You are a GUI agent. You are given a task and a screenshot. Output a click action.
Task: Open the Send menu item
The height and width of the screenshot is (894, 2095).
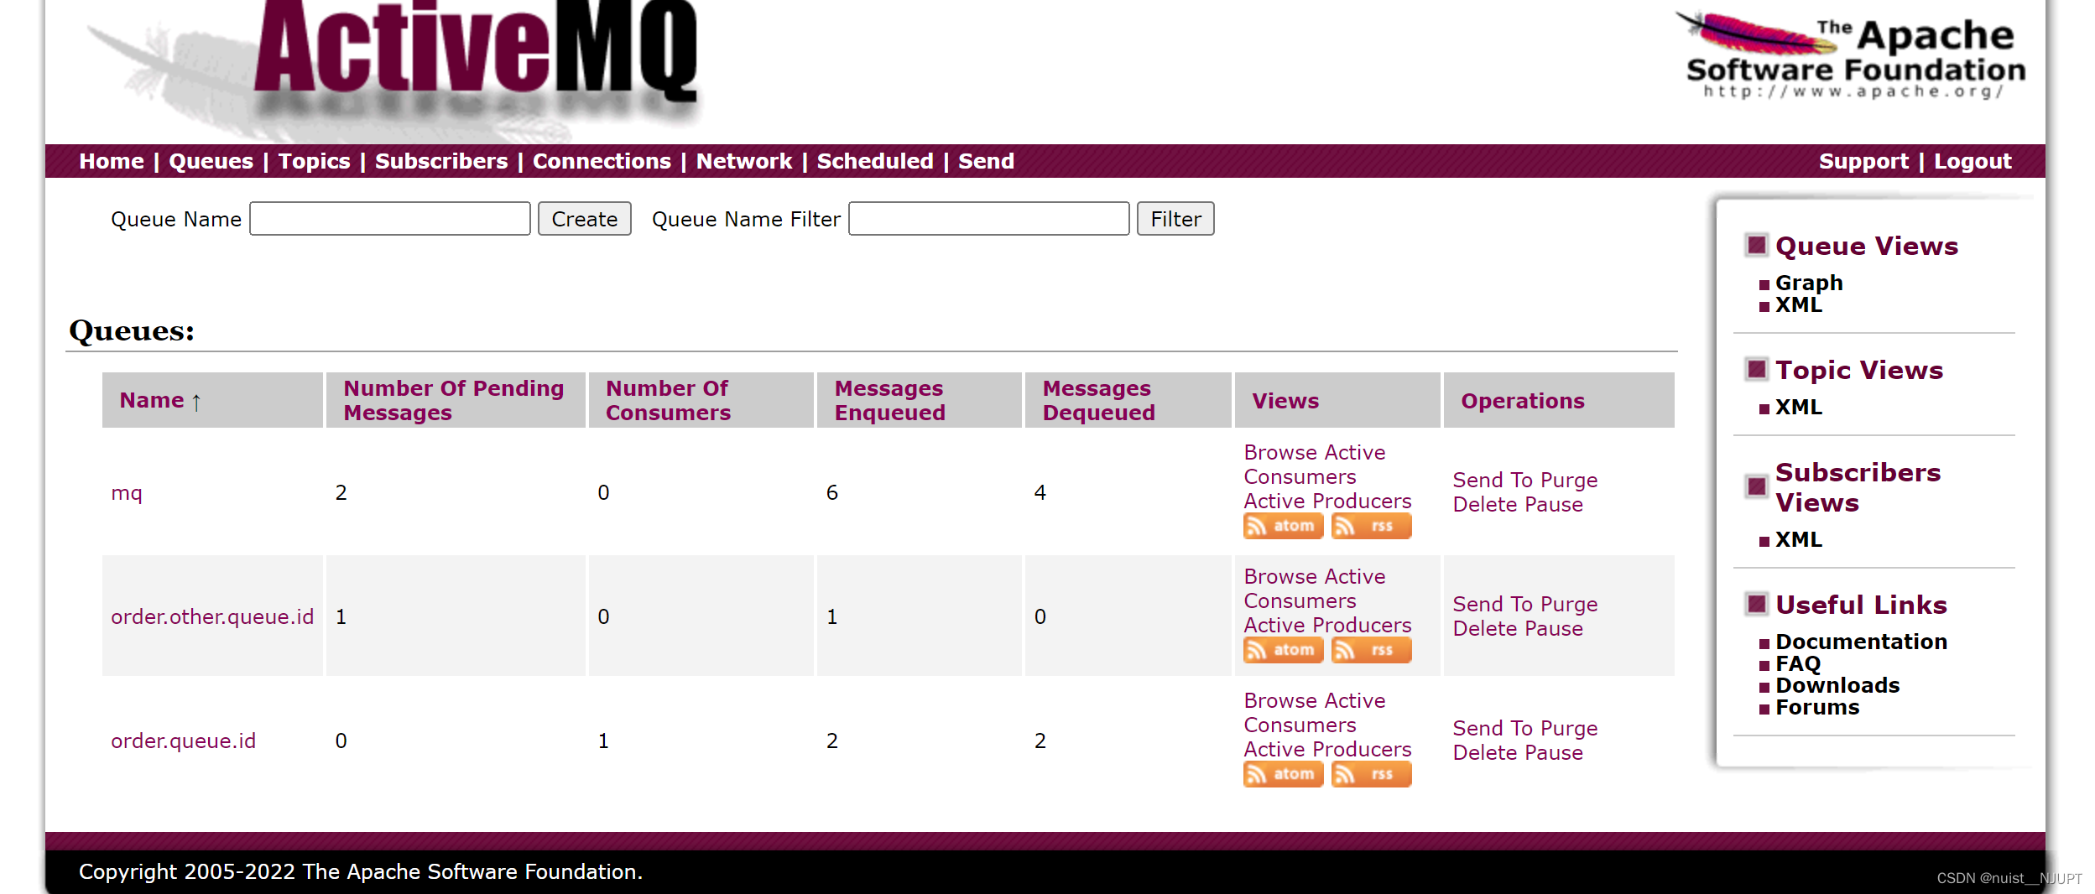coord(987,161)
